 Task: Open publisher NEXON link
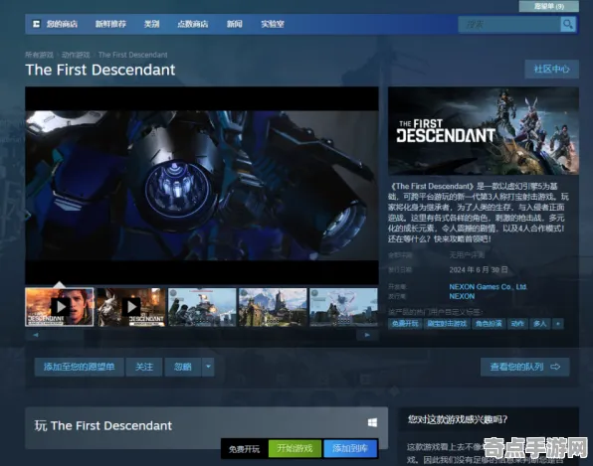pos(462,296)
